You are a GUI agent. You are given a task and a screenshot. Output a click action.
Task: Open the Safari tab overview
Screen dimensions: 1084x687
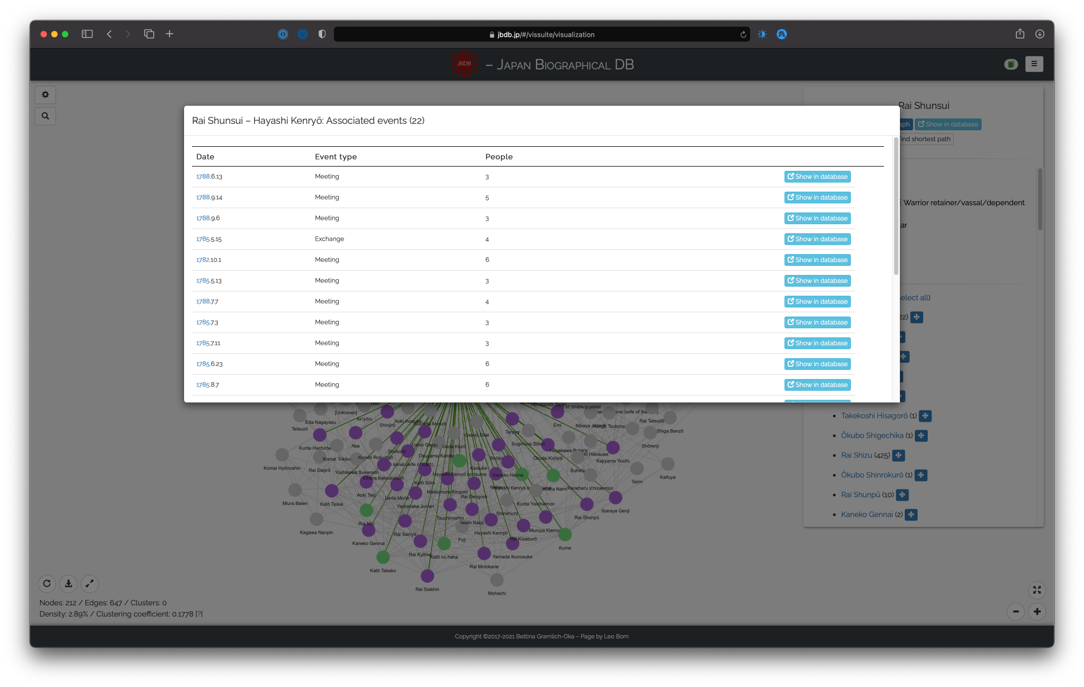149,34
